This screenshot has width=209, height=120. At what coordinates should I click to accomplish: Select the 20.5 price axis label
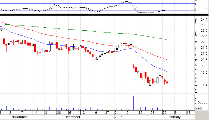tap(204, 60)
